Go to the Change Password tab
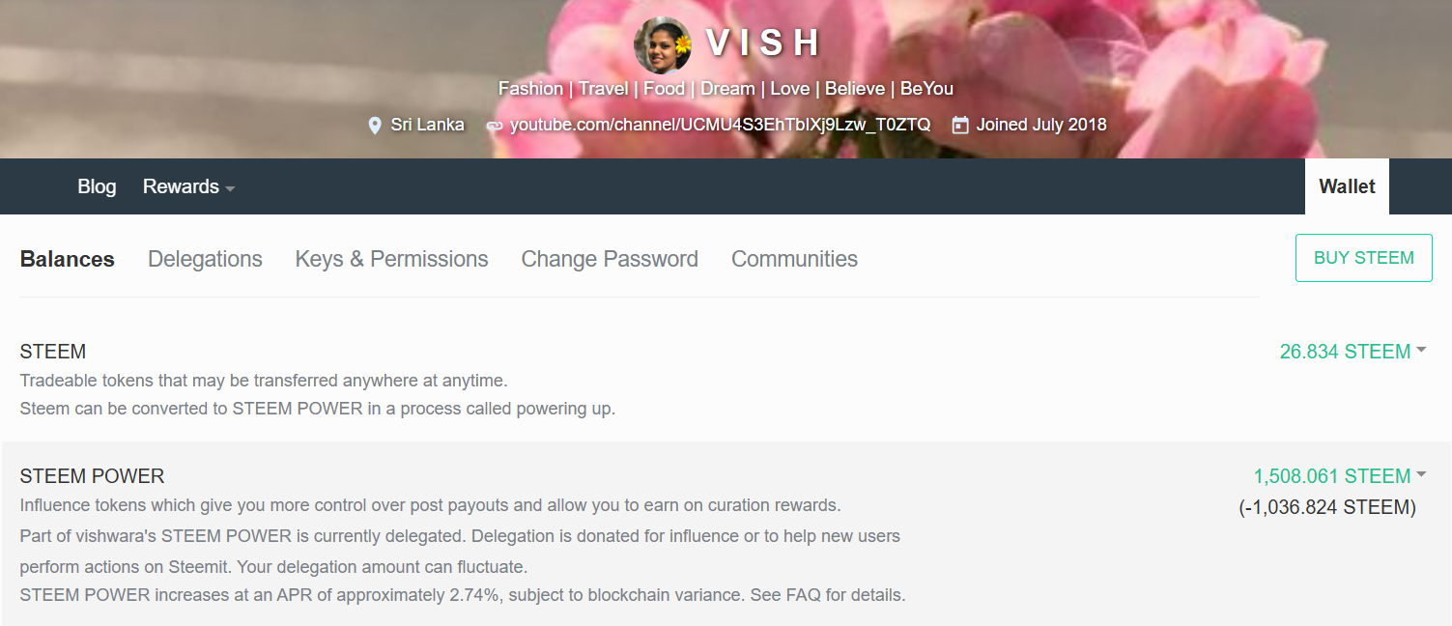 (x=610, y=259)
